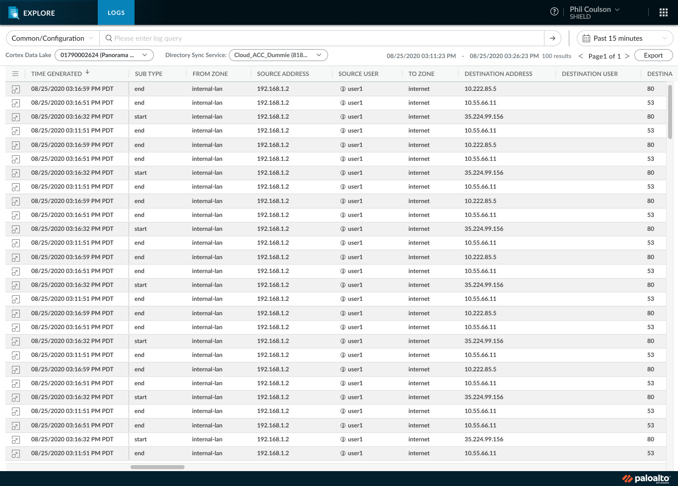Sort by Time Generated arrow
The width and height of the screenshot is (678, 486).
coord(87,72)
